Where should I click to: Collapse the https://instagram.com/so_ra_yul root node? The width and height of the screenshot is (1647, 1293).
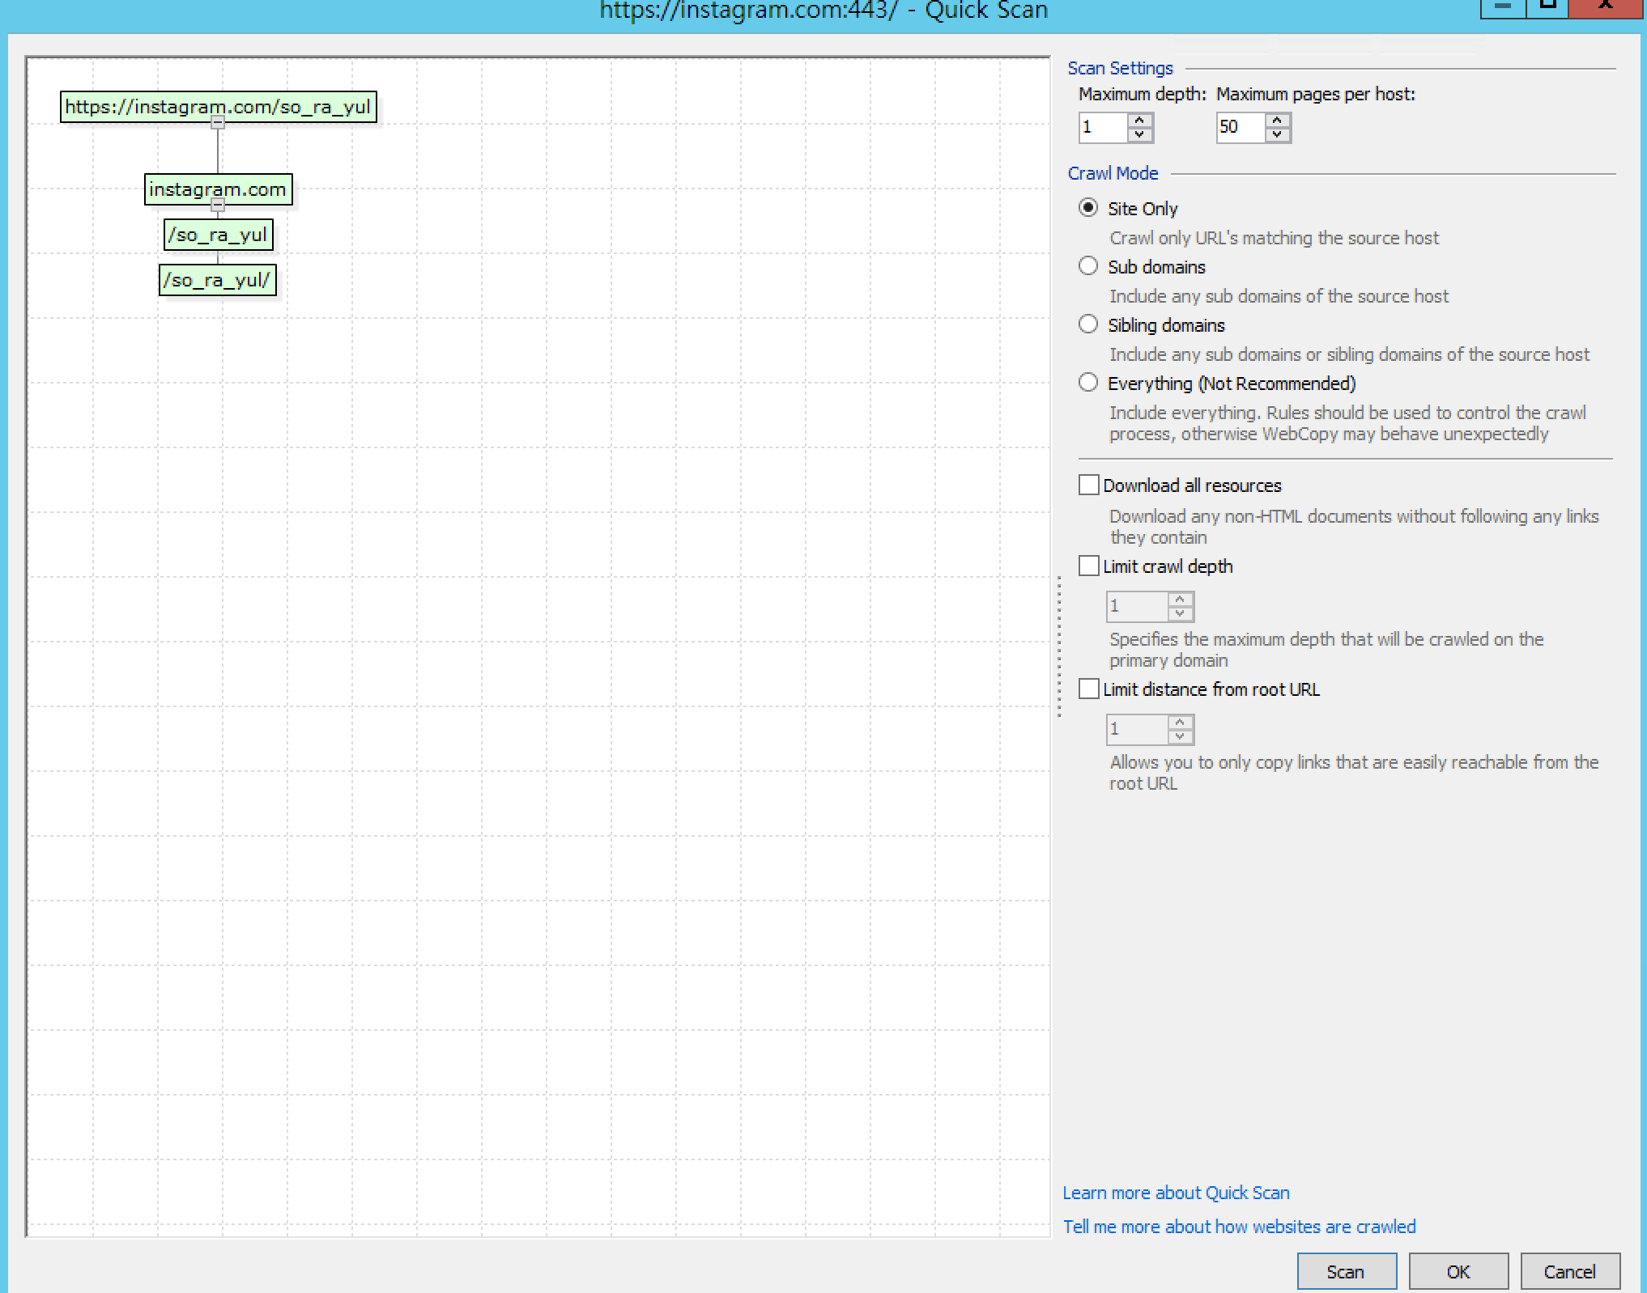(x=218, y=123)
